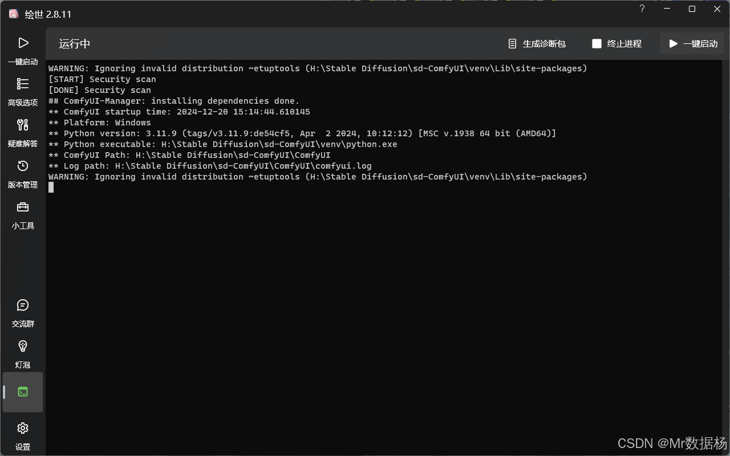
Task: Click 生成诊断包 button
Action: click(x=537, y=44)
